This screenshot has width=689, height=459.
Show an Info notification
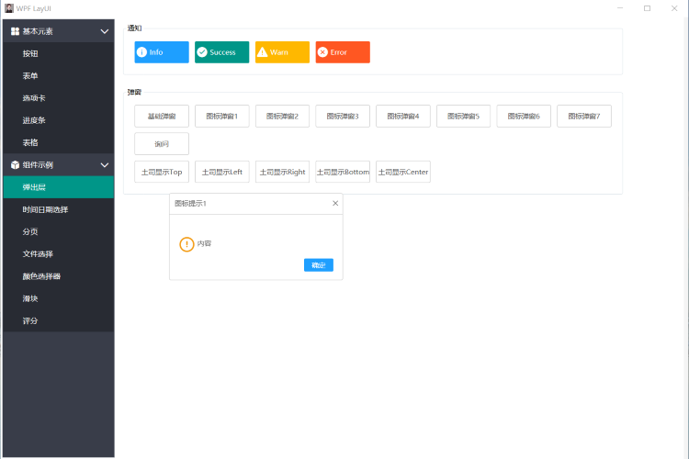pyautogui.click(x=162, y=52)
